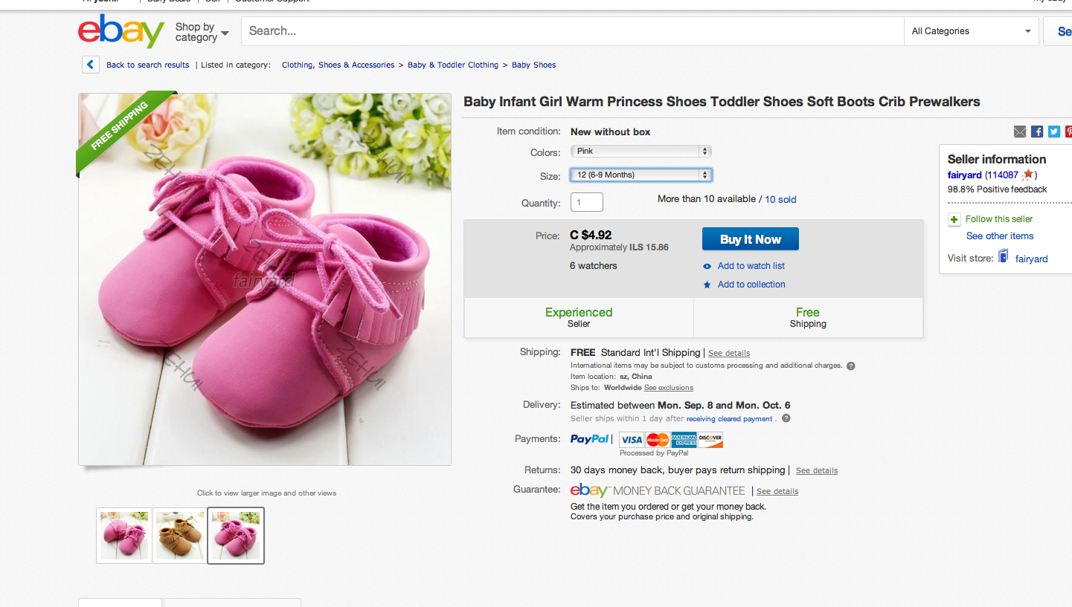Go to Baby & Toddler Clothing category
The image size is (1072, 607).
(x=452, y=65)
